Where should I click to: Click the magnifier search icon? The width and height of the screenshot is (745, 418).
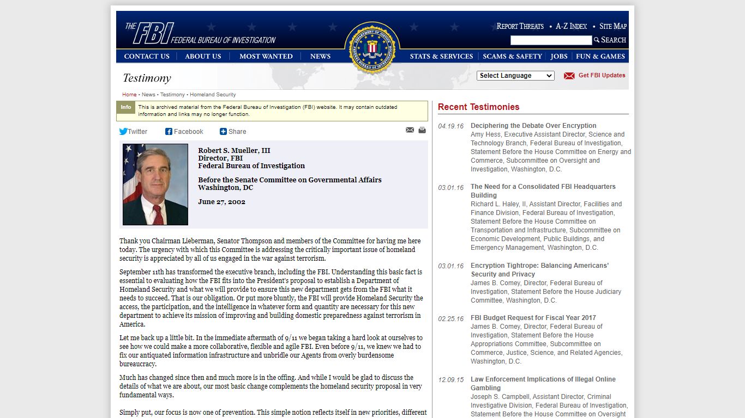pyautogui.click(x=597, y=40)
